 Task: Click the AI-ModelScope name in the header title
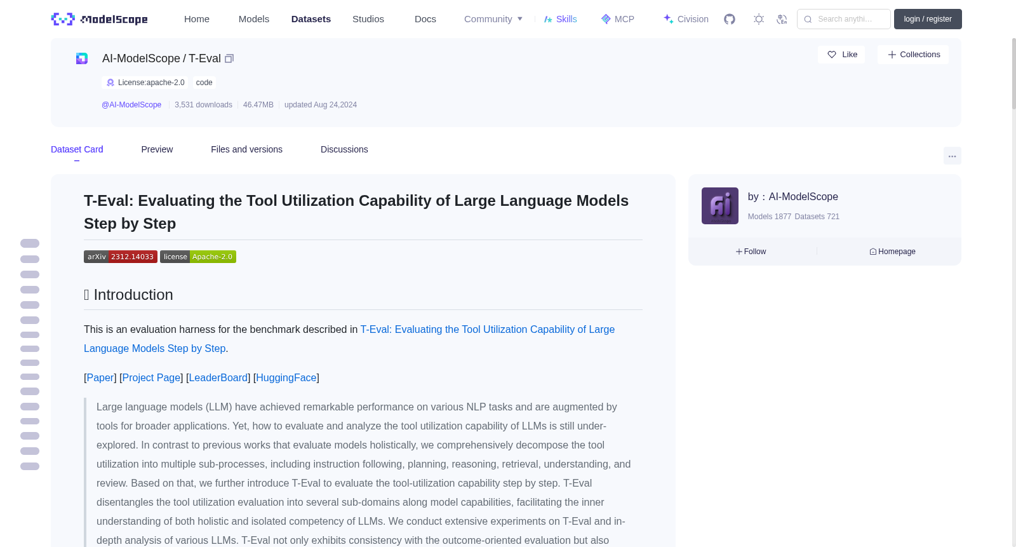[x=141, y=58]
